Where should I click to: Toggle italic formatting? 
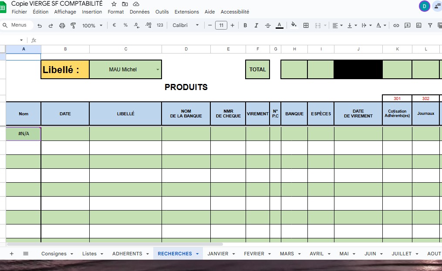click(256, 26)
